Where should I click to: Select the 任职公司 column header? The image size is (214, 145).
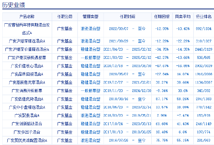[65, 17]
